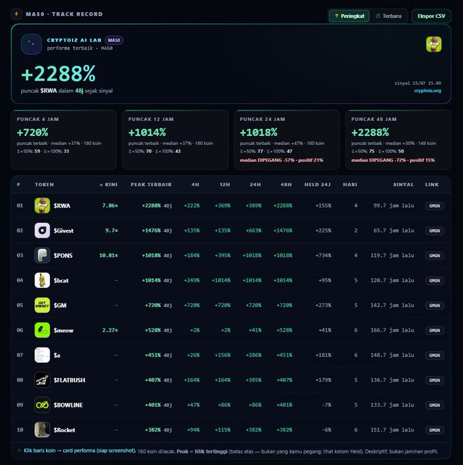Select the Puncak 12 Jam stat card

tap(175, 139)
